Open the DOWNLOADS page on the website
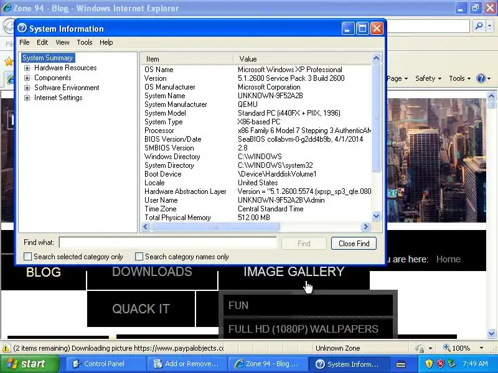The image size is (498, 373). coord(152,272)
